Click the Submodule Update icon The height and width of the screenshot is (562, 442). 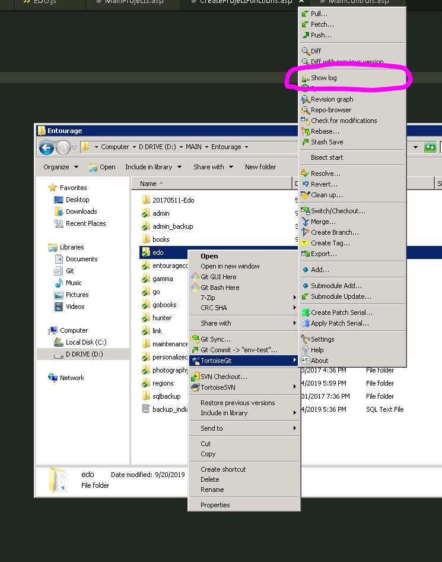(x=305, y=296)
